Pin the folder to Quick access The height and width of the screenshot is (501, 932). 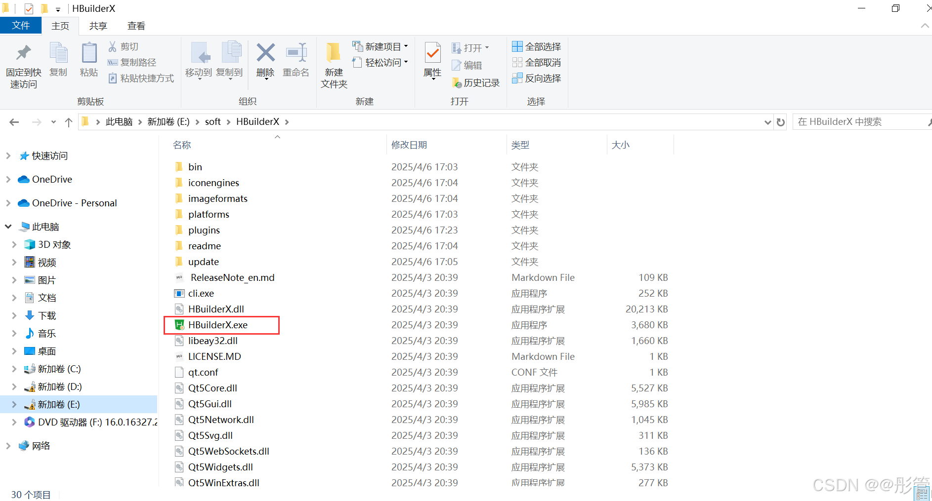(23, 66)
